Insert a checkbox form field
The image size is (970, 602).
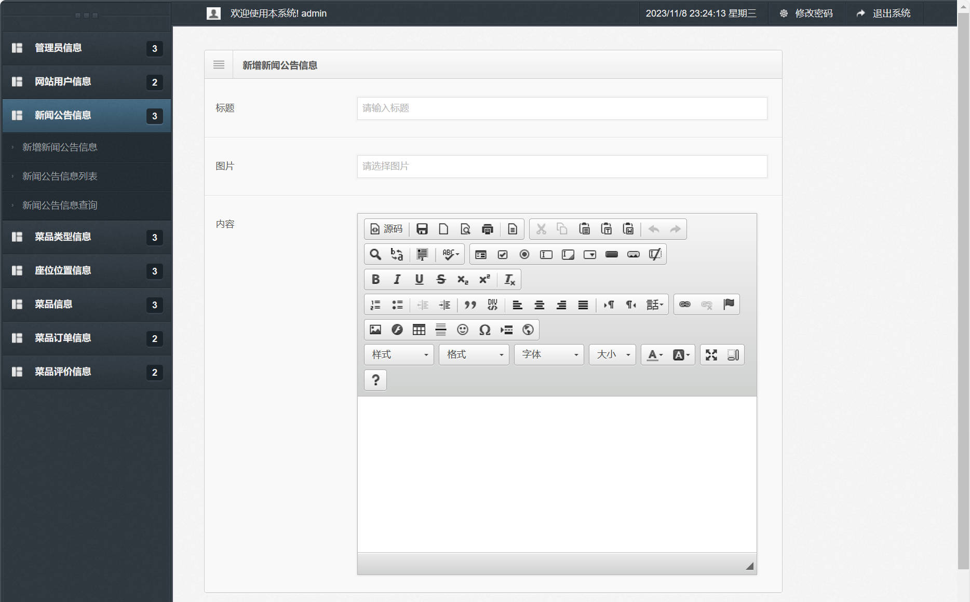pos(502,254)
